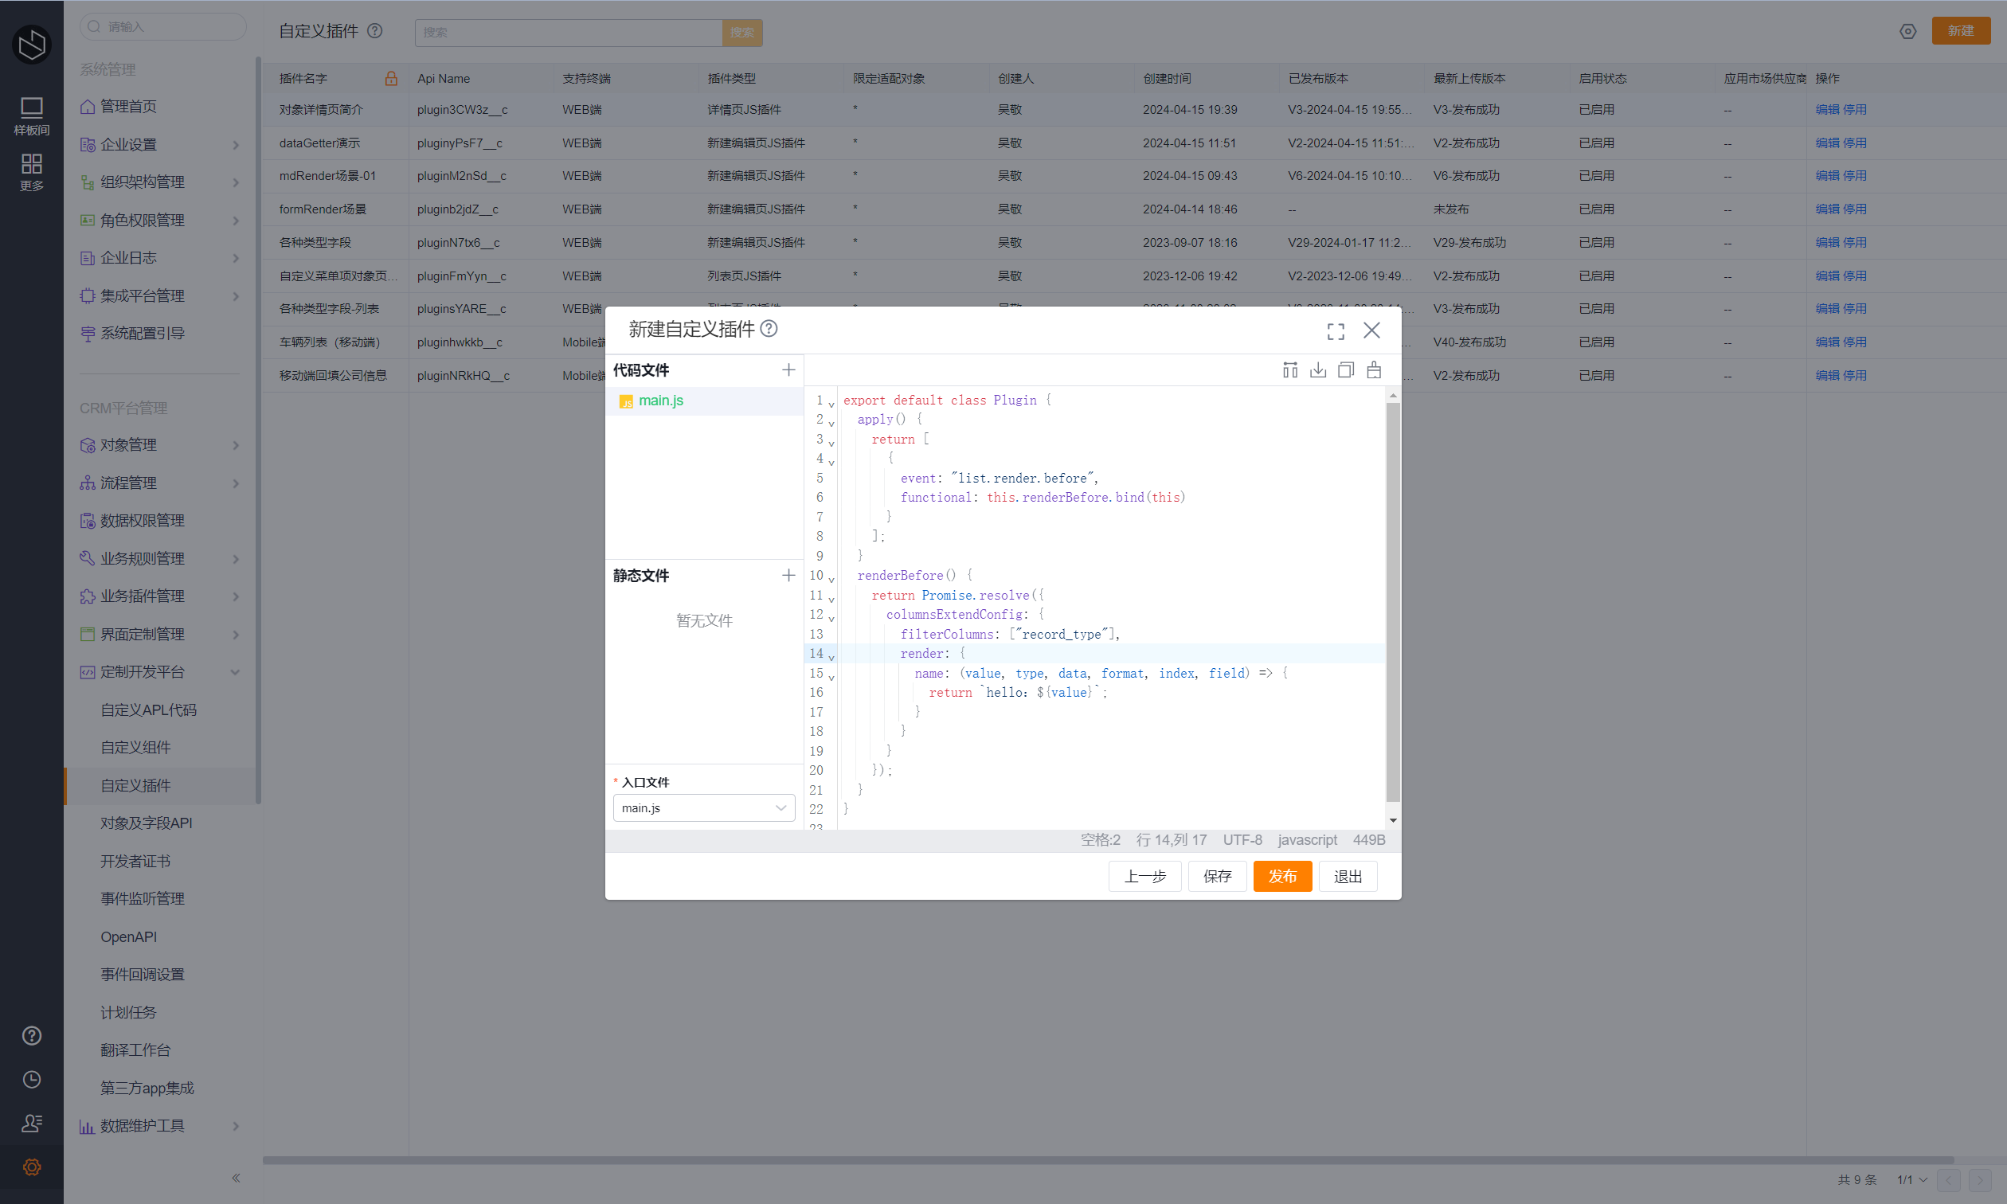
Task: Open the 入口文件 main.js dropdown
Action: (x=703, y=808)
